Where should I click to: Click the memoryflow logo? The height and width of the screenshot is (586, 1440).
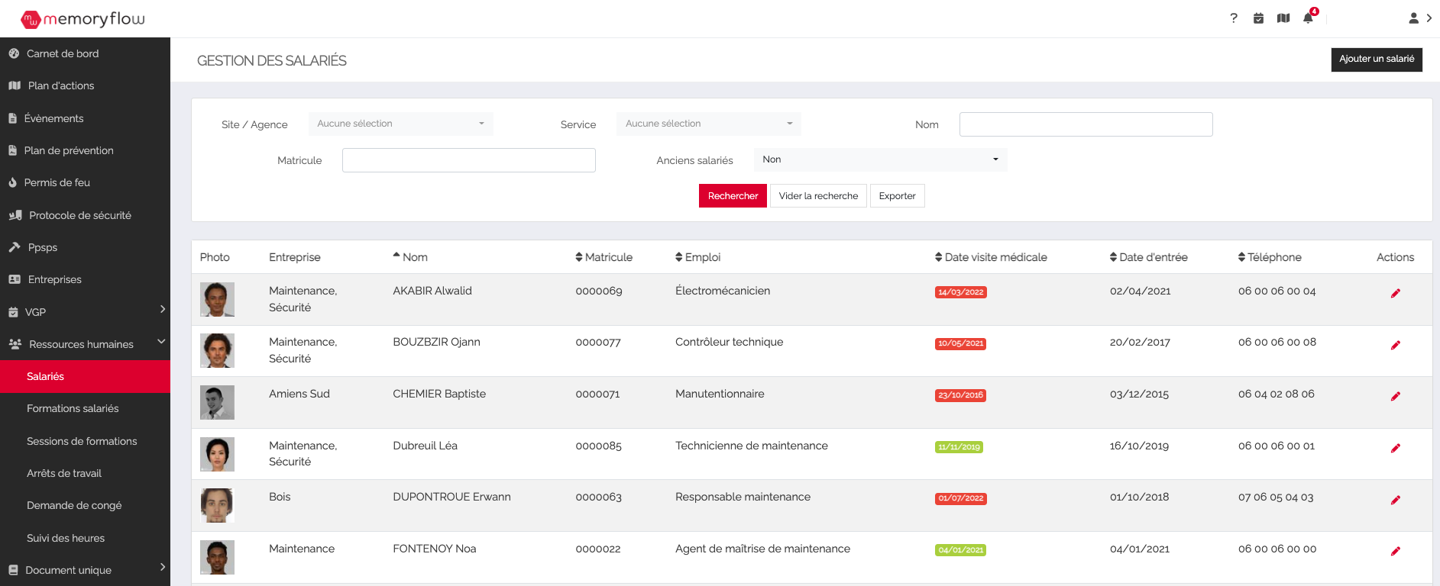pyautogui.click(x=83, y=19)
